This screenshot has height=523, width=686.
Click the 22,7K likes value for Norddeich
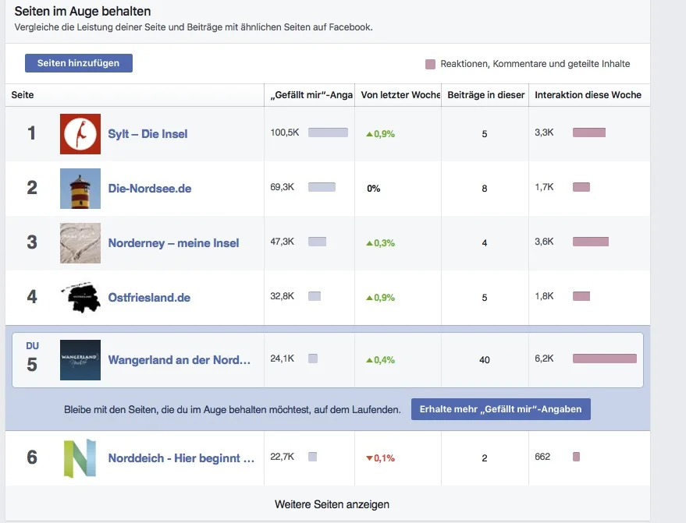tap(283, 457)
